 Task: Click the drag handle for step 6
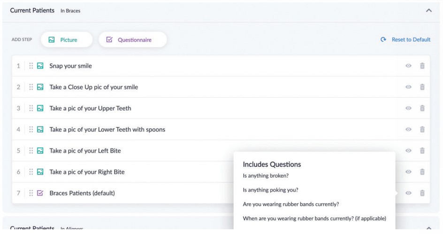tap(31, 172)
